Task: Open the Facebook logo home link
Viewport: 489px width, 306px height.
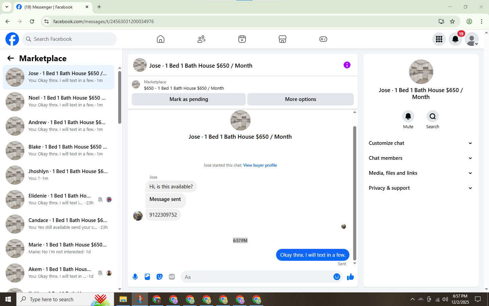Action: tap(12, 39)
